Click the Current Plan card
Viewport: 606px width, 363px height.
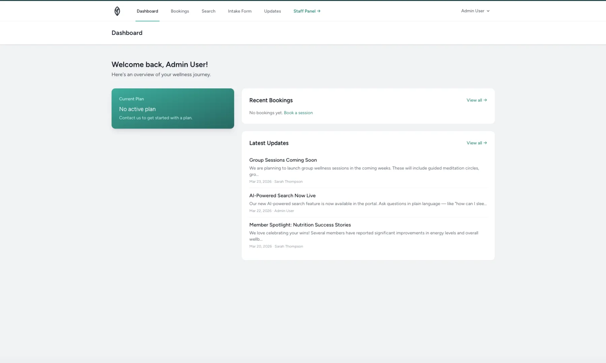pyautogui.click(x=173, y=108)
